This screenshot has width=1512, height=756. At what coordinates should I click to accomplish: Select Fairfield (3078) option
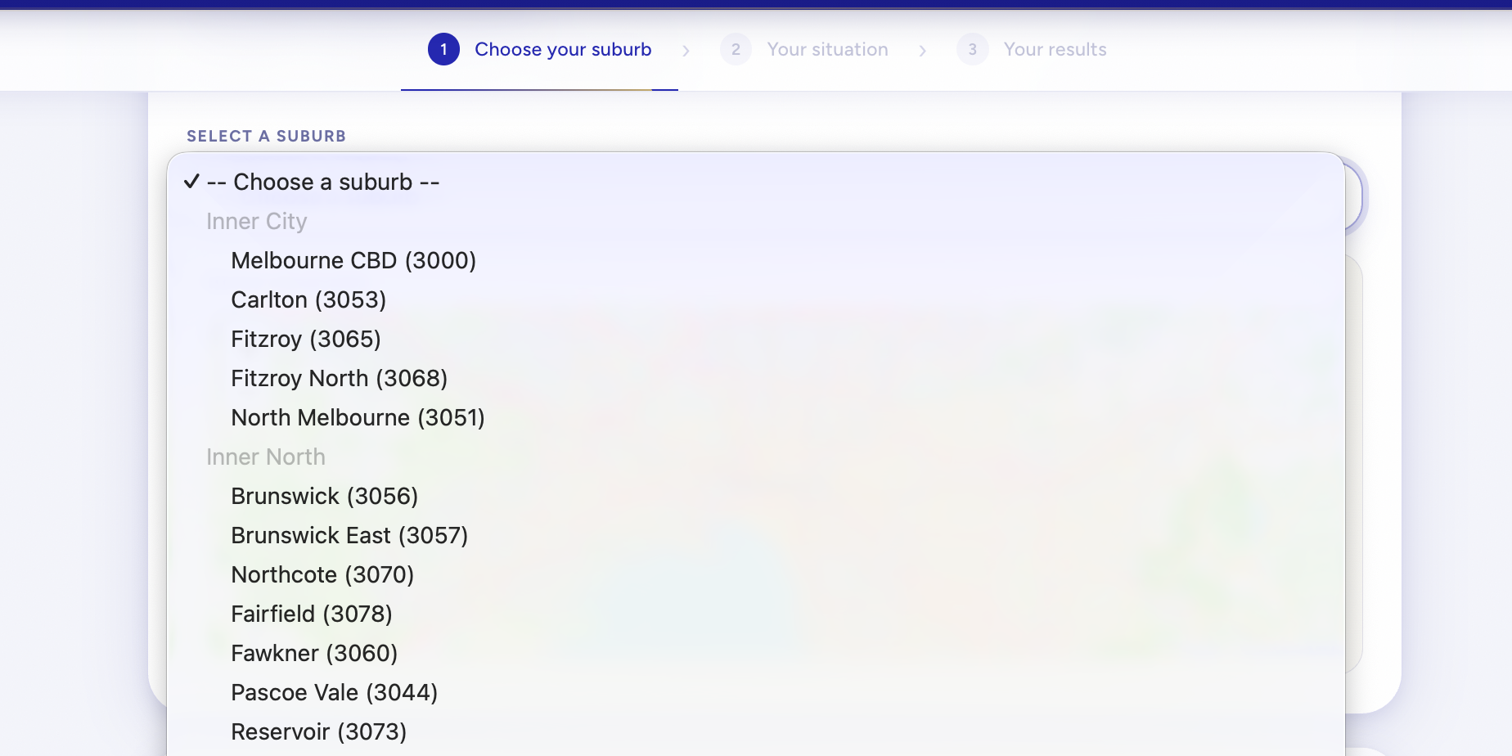(x=755, y=614)
